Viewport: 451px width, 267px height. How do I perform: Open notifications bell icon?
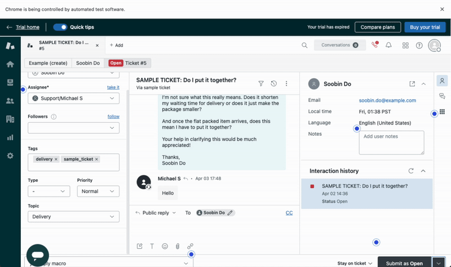388,45
